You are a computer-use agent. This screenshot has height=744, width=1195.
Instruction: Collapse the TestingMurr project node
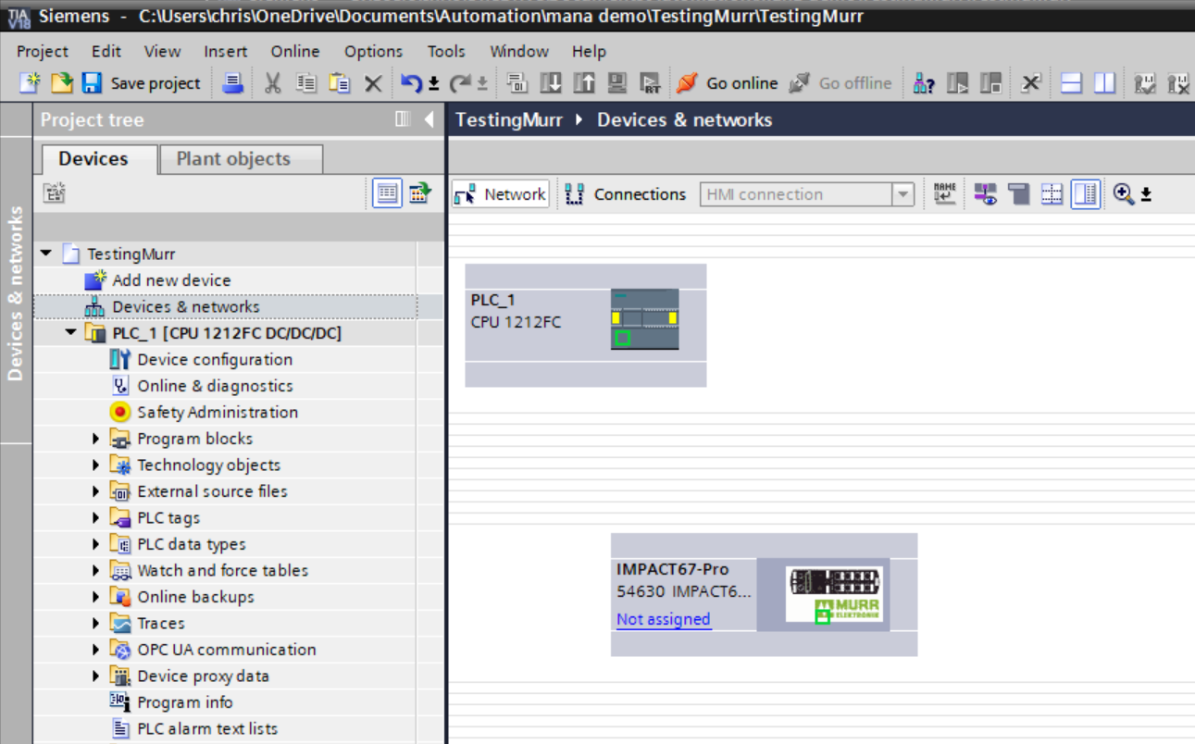pyautogui.click(x=46, y=253)
